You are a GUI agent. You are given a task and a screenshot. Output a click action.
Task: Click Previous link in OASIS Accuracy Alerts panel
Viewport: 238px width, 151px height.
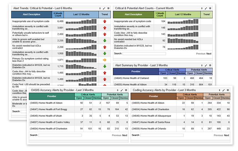(x=117, y=135)
